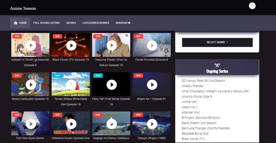The width and height of the screenshot is (276, 143).
Task: Open Bermuda Triangle: Colorful Pastrale link
Action: click(x=206, y=128)
